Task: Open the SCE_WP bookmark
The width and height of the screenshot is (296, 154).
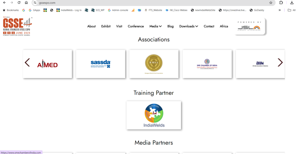Action: coord(98,10)
